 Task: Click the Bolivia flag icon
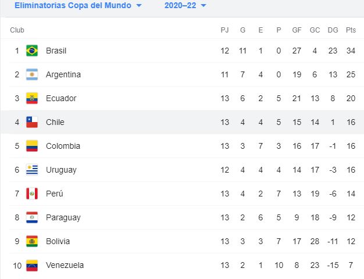32,241
